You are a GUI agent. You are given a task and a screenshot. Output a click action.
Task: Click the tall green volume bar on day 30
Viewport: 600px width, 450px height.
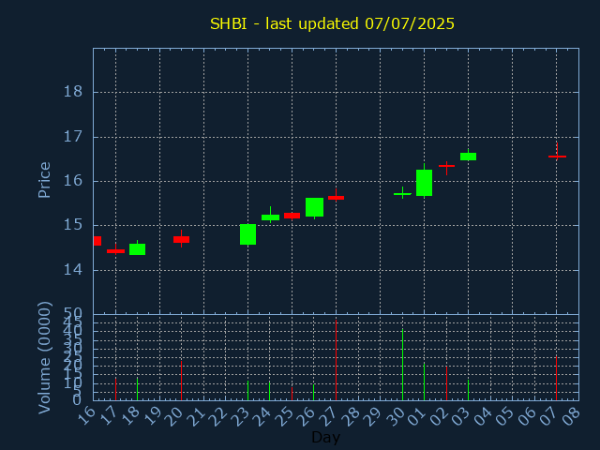click(402, 365)
